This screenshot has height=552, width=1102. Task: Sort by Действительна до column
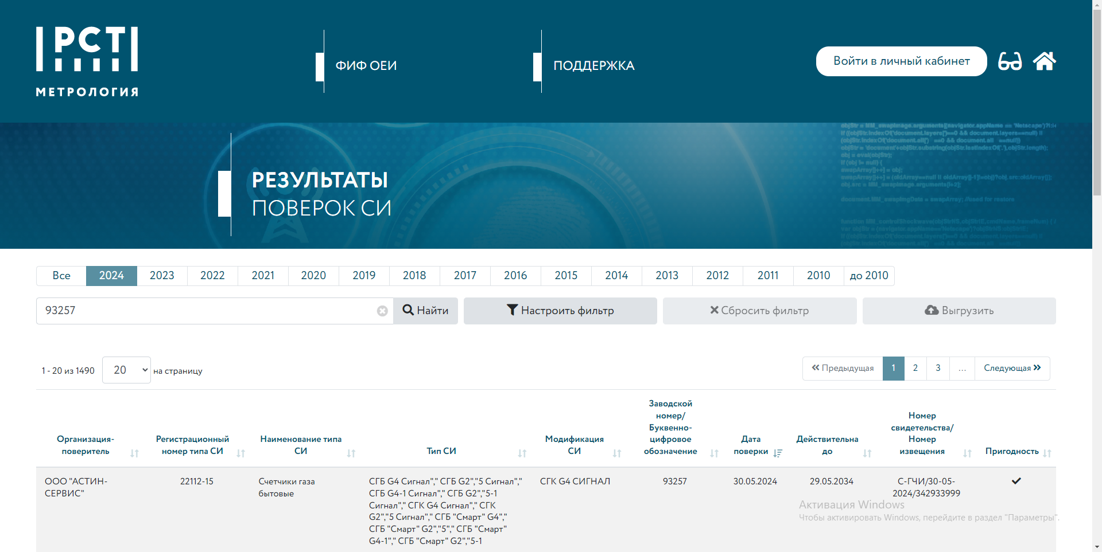point(867,453)
